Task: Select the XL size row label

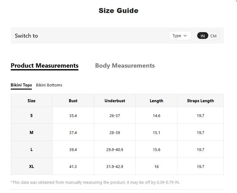Action: pyautogui.click(x=31, y=166)
